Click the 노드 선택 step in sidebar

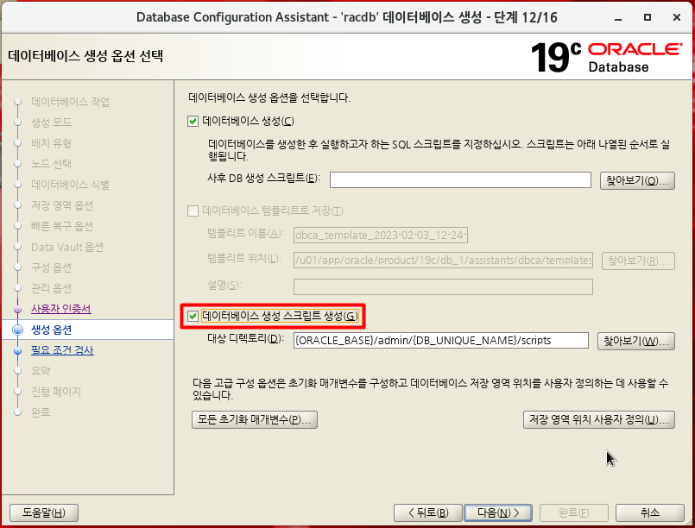(52, 164)
